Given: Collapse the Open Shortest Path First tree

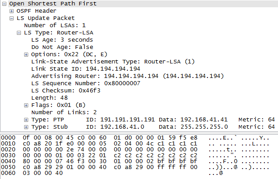Looking at the screenshot, I should tap(4, 4).
